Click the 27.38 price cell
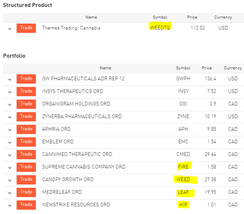The width and height of the screenshot is (244, 214). [210, 179]
